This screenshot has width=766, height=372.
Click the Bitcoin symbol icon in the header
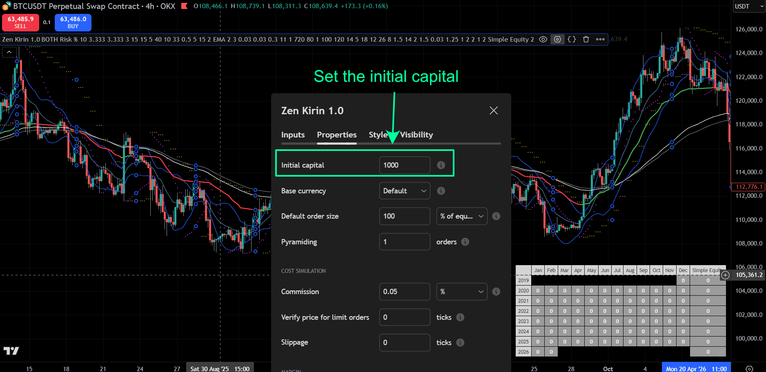point(5,6)
